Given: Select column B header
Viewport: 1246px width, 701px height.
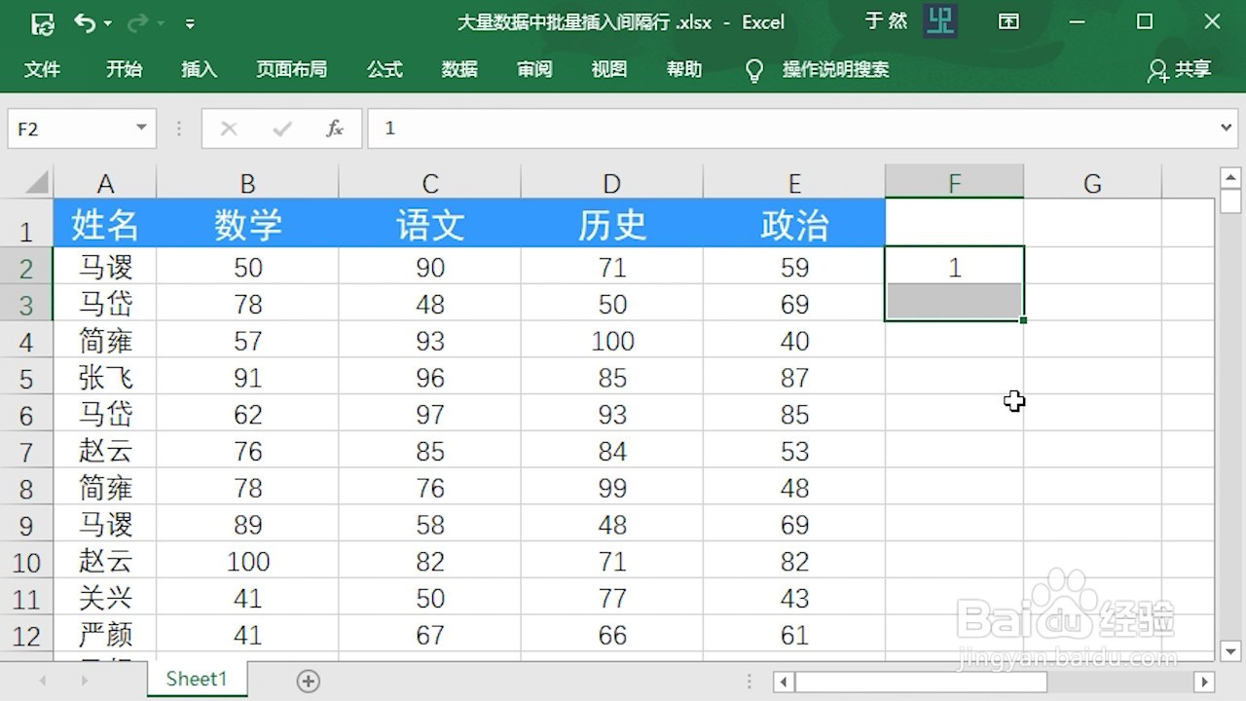Looking at the screenshot, I should [247, 183].
